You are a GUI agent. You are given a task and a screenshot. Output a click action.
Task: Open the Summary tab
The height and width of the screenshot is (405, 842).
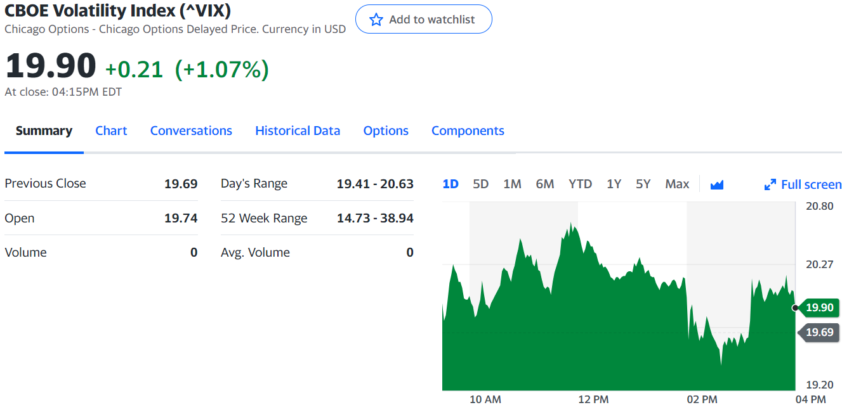[x=44, y=131]
